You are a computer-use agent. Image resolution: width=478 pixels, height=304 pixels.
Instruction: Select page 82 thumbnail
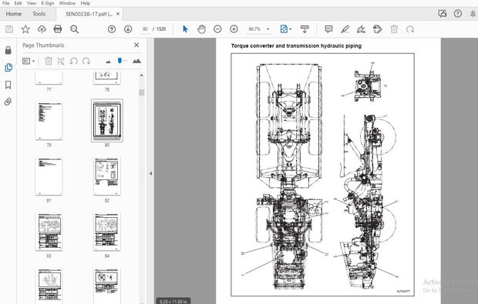[107, 176]
